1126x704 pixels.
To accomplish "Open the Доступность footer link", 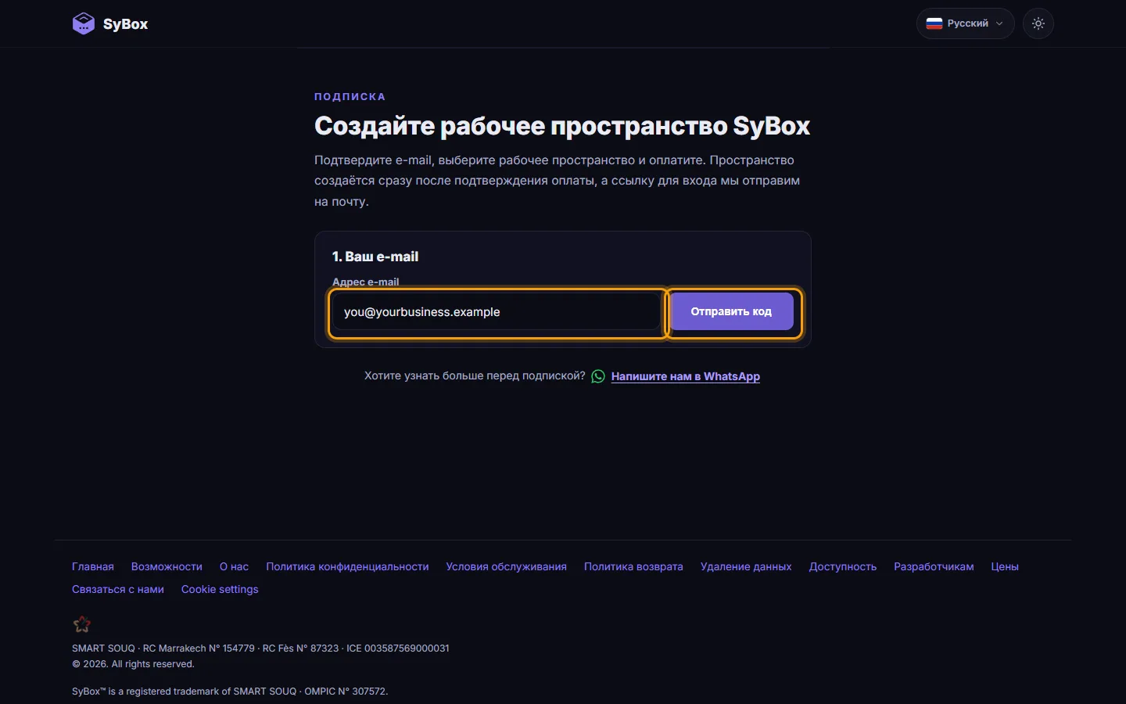I will coord(843,566).
